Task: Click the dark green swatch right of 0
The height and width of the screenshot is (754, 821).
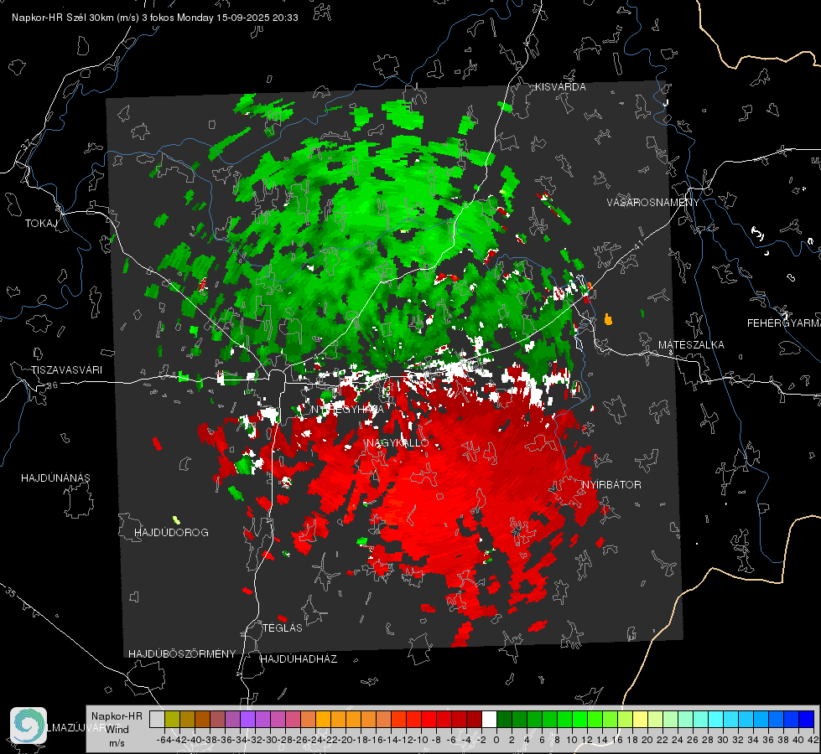Action: point(504,719)
